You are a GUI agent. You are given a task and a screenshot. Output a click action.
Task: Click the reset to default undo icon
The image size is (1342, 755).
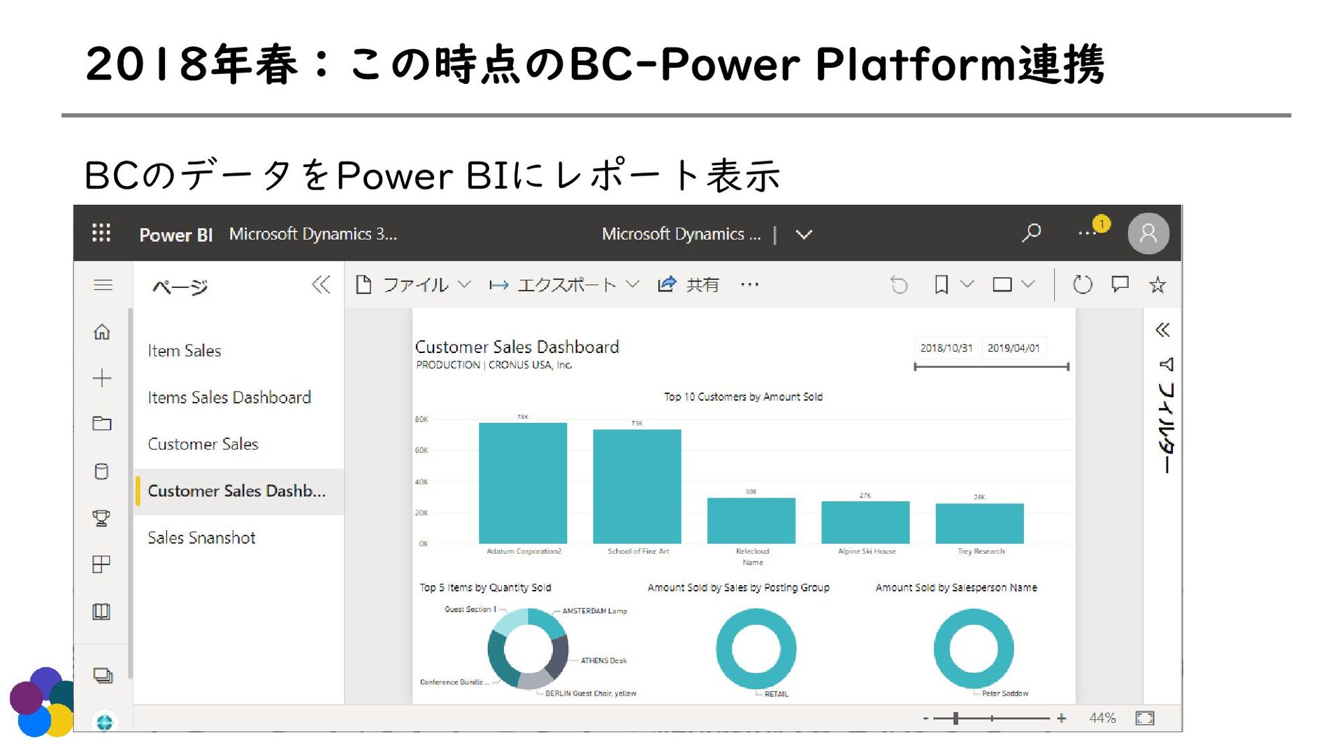[899, 285]
